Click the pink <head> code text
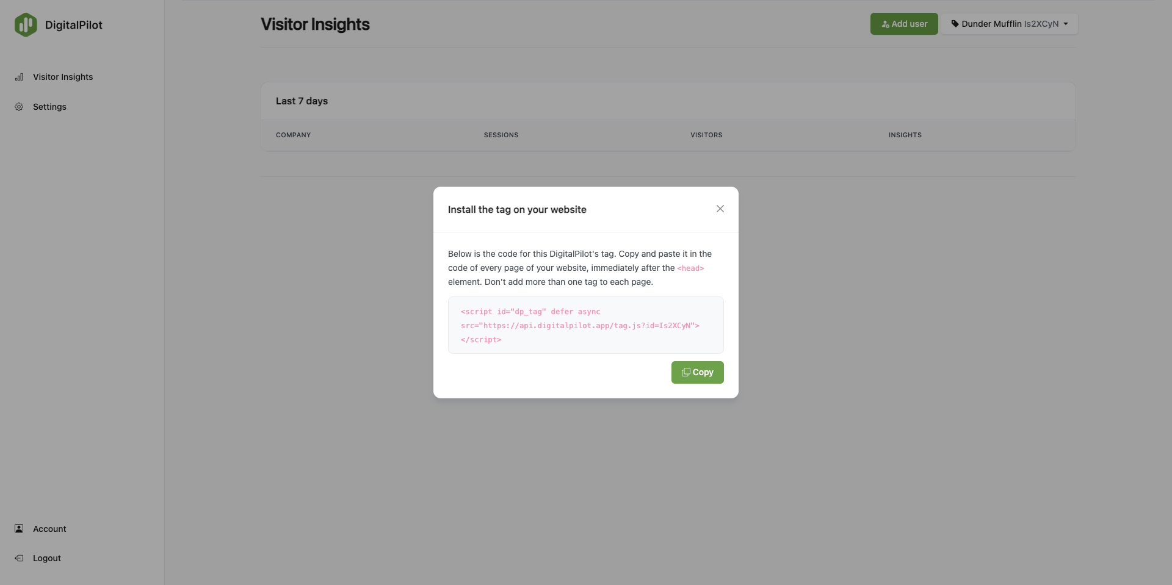Image resolution: width=1172 pixels, height=585 pixels. (690, 268)
